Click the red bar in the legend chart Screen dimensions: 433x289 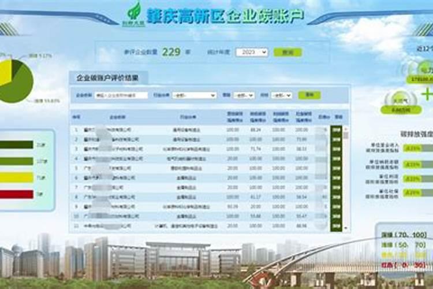click(x=17, y=194)
